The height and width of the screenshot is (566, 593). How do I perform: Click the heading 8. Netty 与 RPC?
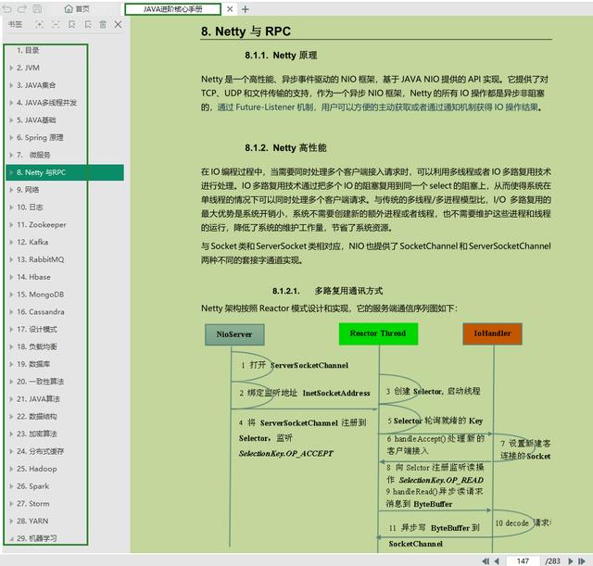pyautogui.click(x=246, y=31)
